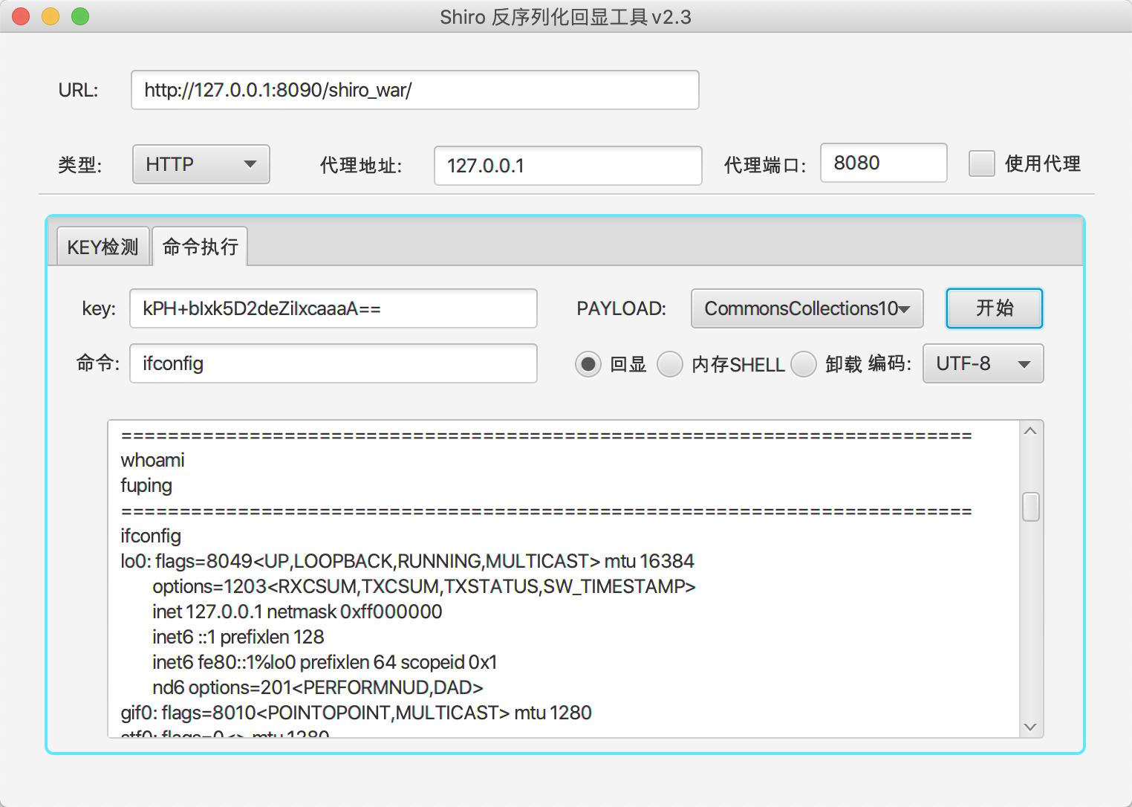The width and height of the screenshot is (1132, 807).
Task: Click the red close window button
Action: [21, 16]
